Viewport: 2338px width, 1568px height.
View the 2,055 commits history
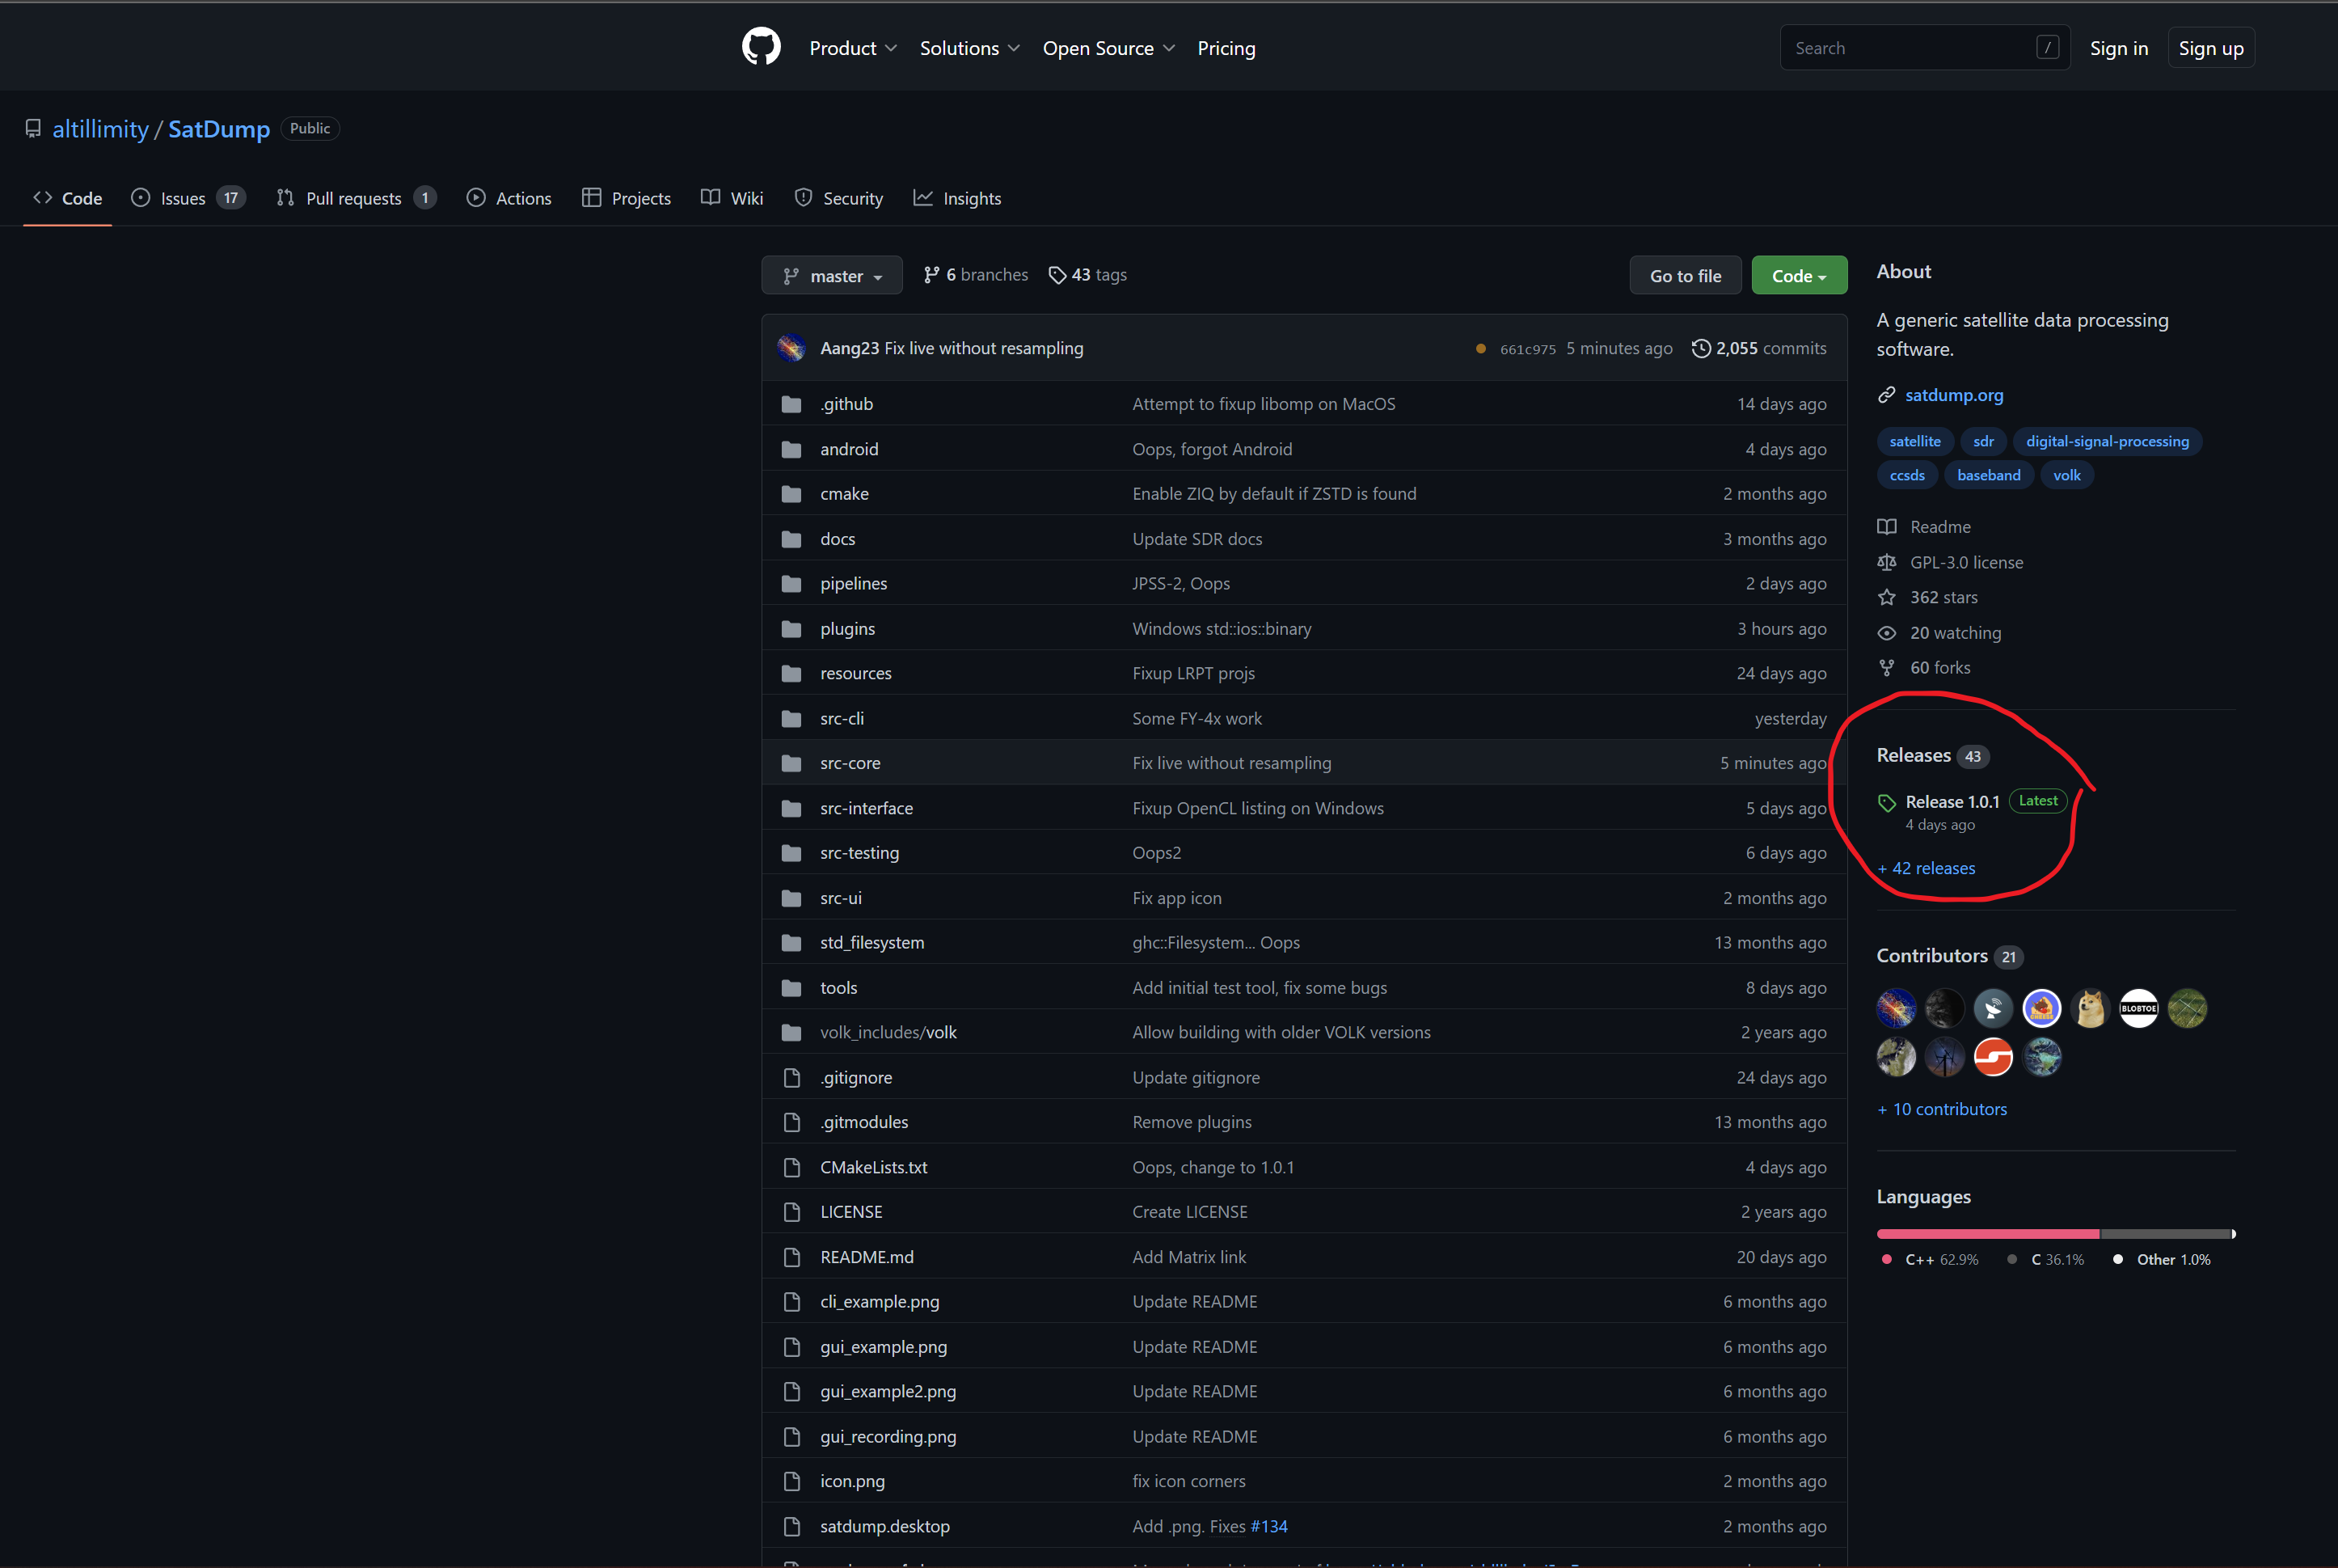tap(1758, 348)
